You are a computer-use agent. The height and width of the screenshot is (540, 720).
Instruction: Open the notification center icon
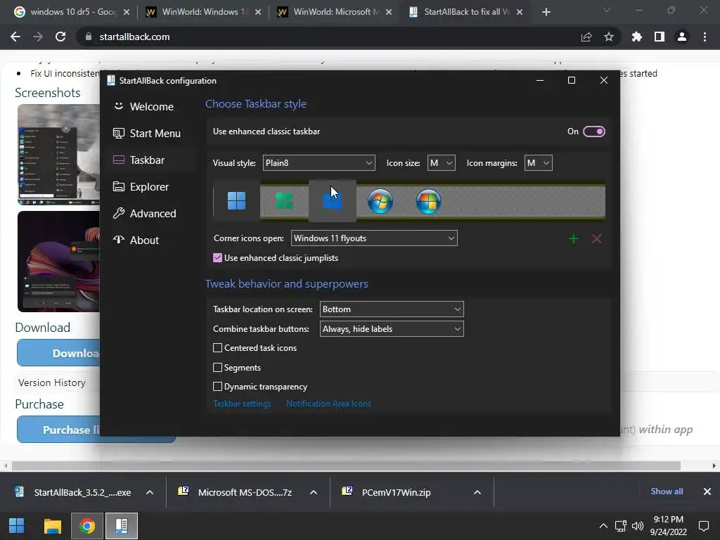point(704,526)
